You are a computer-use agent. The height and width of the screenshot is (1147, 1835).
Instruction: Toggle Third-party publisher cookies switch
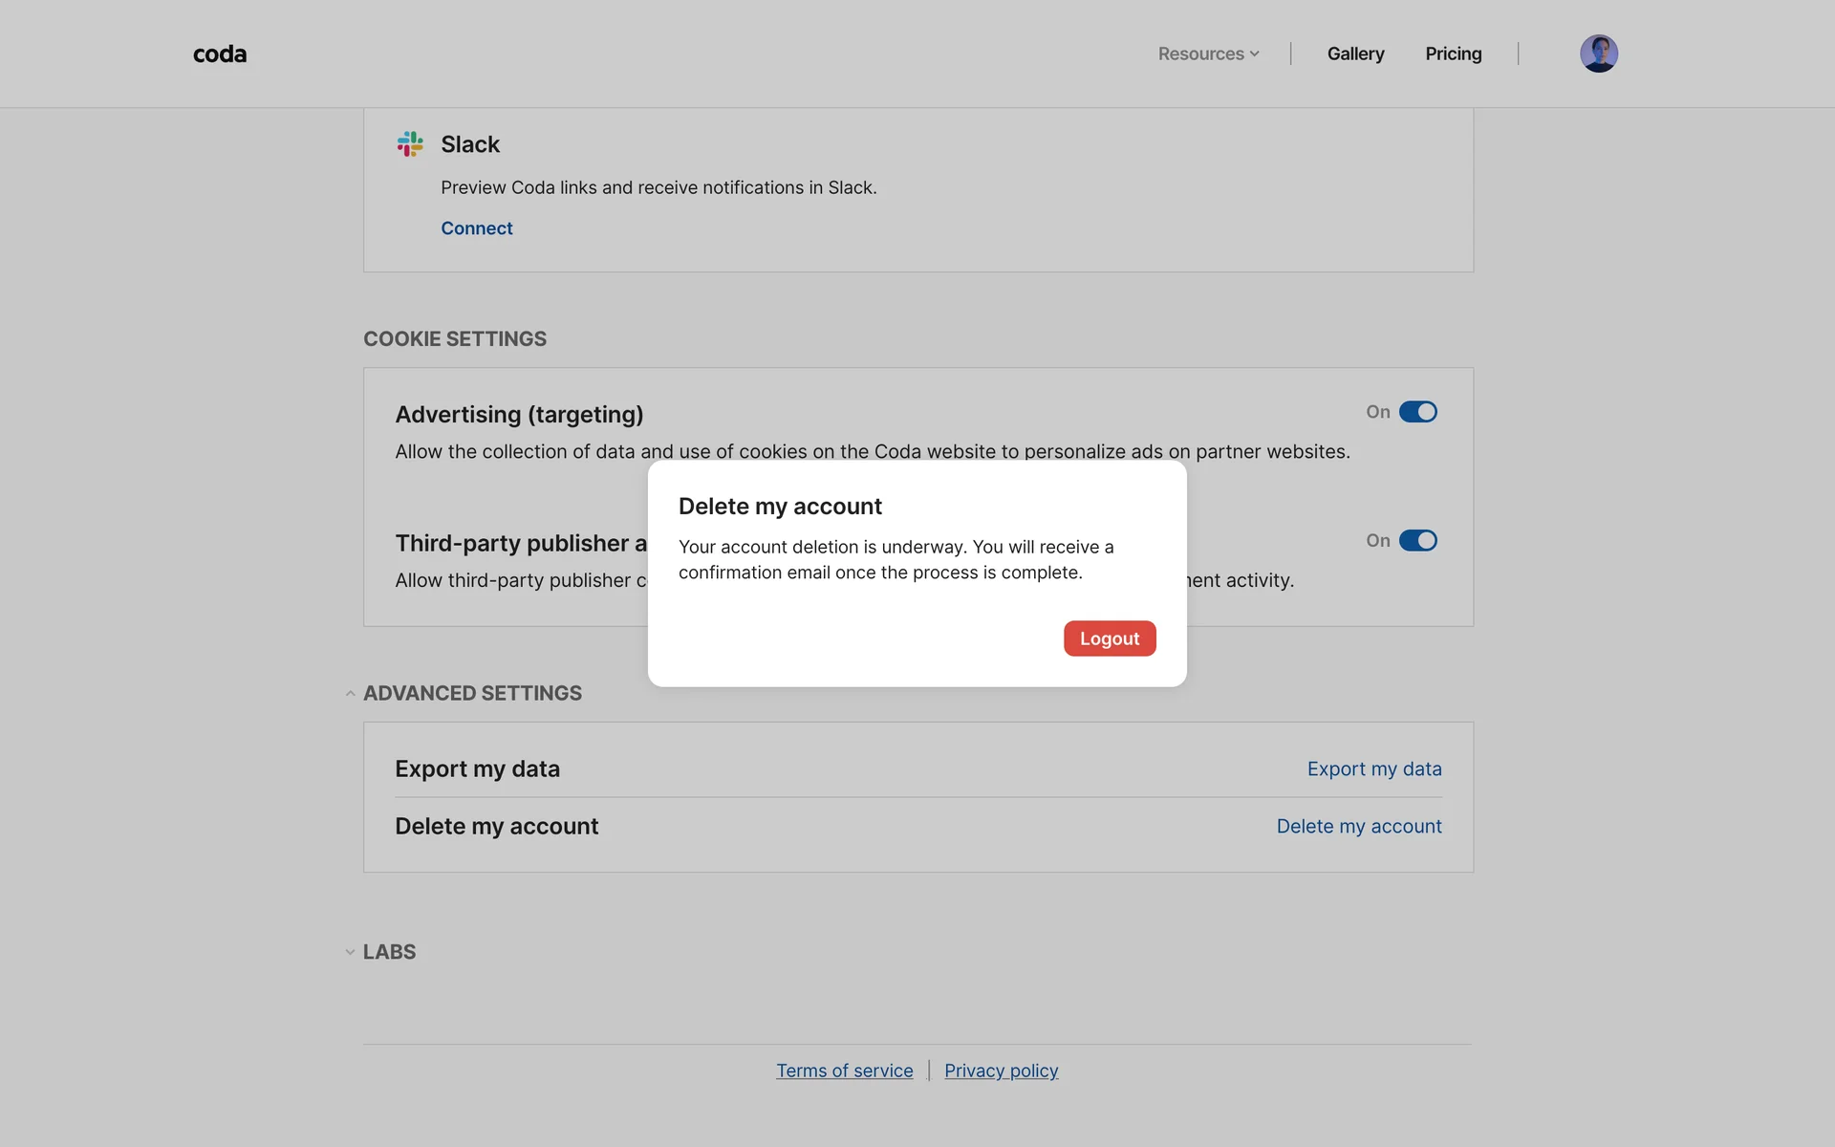tap(1417, 541)
